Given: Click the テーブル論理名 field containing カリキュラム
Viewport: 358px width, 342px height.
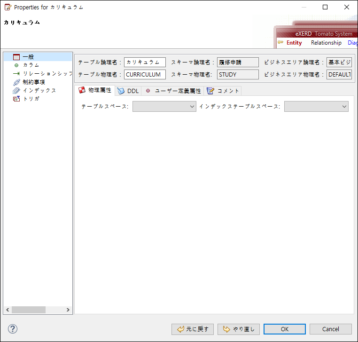Looking at the screenshot, I should pos(145,62).
